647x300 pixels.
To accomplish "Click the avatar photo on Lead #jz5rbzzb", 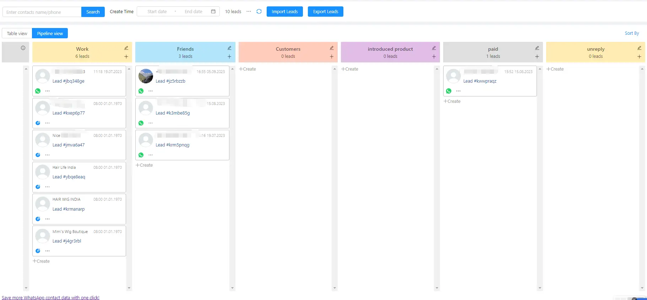I will point(146,76).
